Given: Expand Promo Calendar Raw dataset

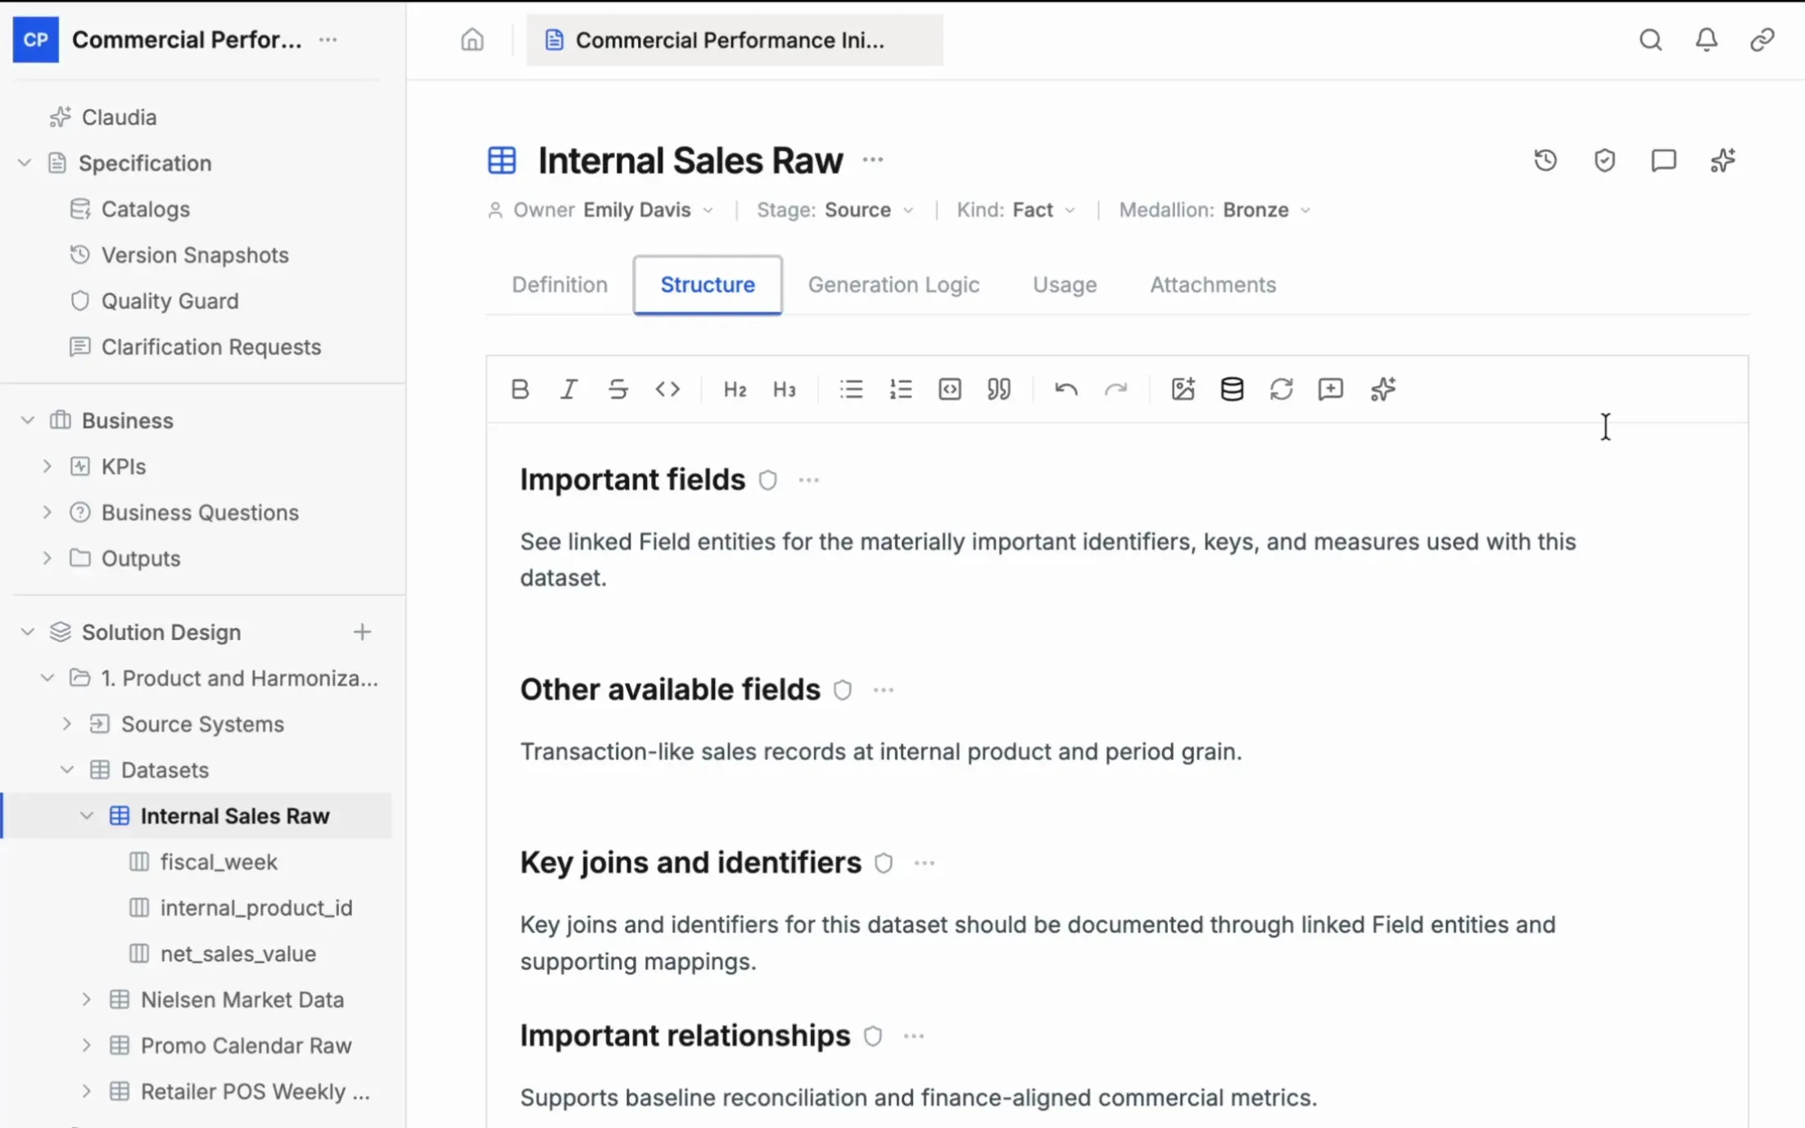Looking at the screenshot, I should click(x=86, y=1045).
